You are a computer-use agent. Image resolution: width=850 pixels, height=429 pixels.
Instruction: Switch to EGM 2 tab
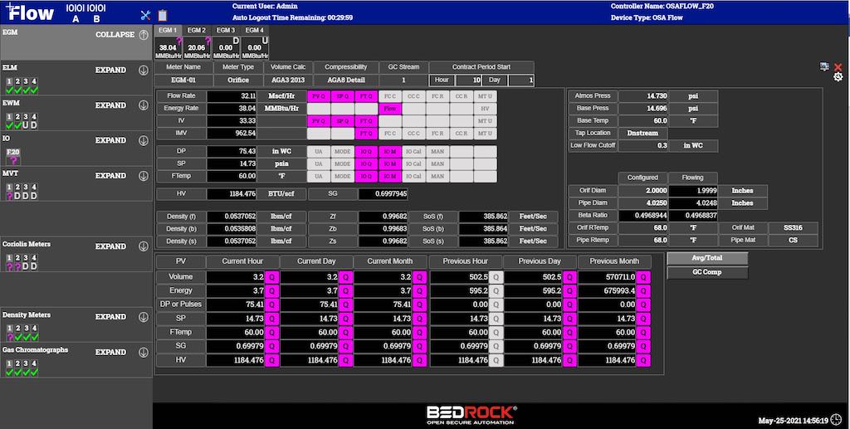coord(197,31)
